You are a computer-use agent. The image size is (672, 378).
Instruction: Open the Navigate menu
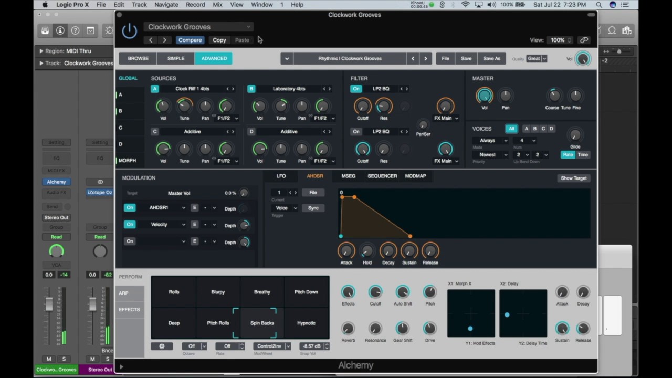[166, 5]
